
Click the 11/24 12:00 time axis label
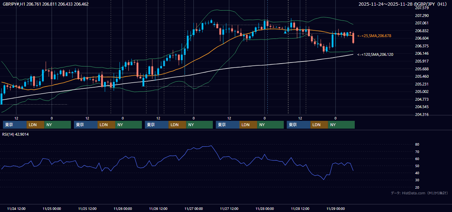(x=16, y=208)
